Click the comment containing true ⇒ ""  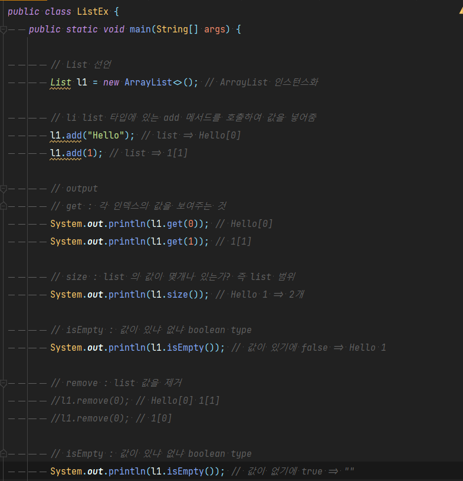[x=293, y=472]
